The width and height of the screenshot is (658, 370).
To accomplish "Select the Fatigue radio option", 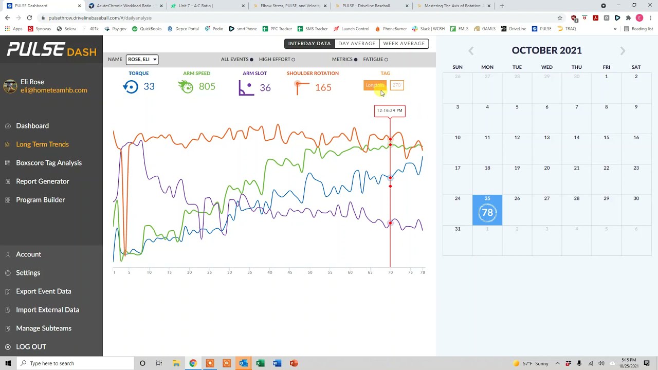I will pyautogui.click(x=386, y=60).
